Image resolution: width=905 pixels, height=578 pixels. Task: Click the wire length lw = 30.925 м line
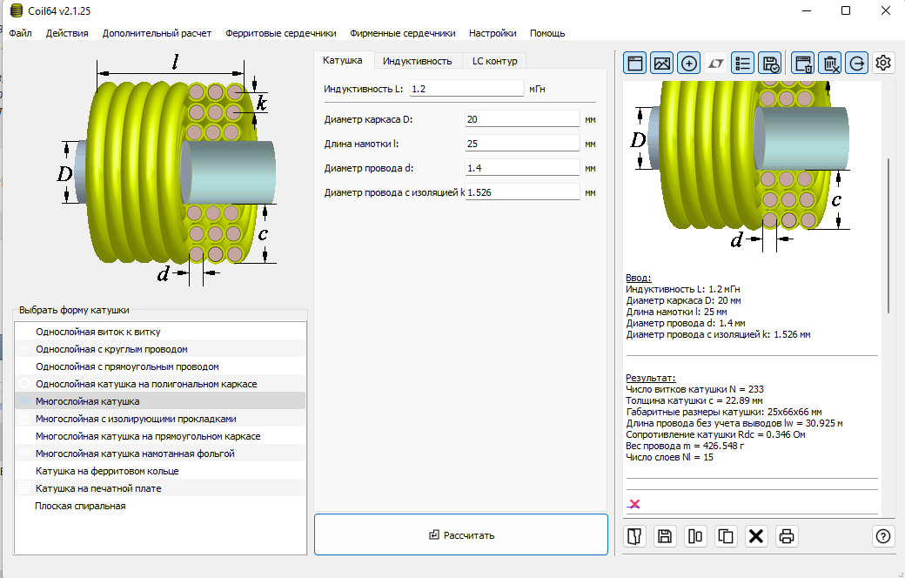(x=734, y=423)
